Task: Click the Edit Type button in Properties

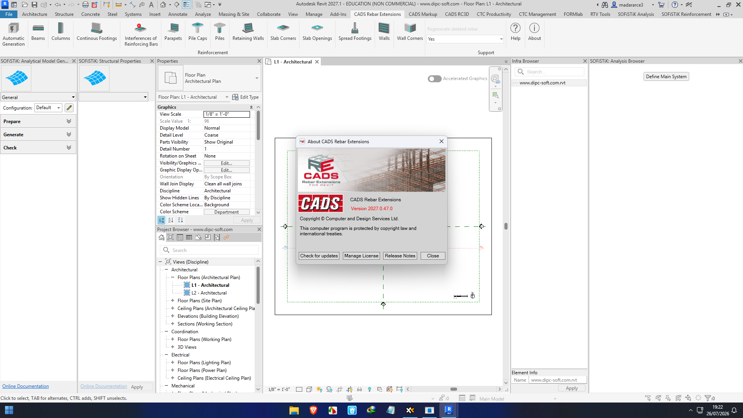Action: point(245,97)
